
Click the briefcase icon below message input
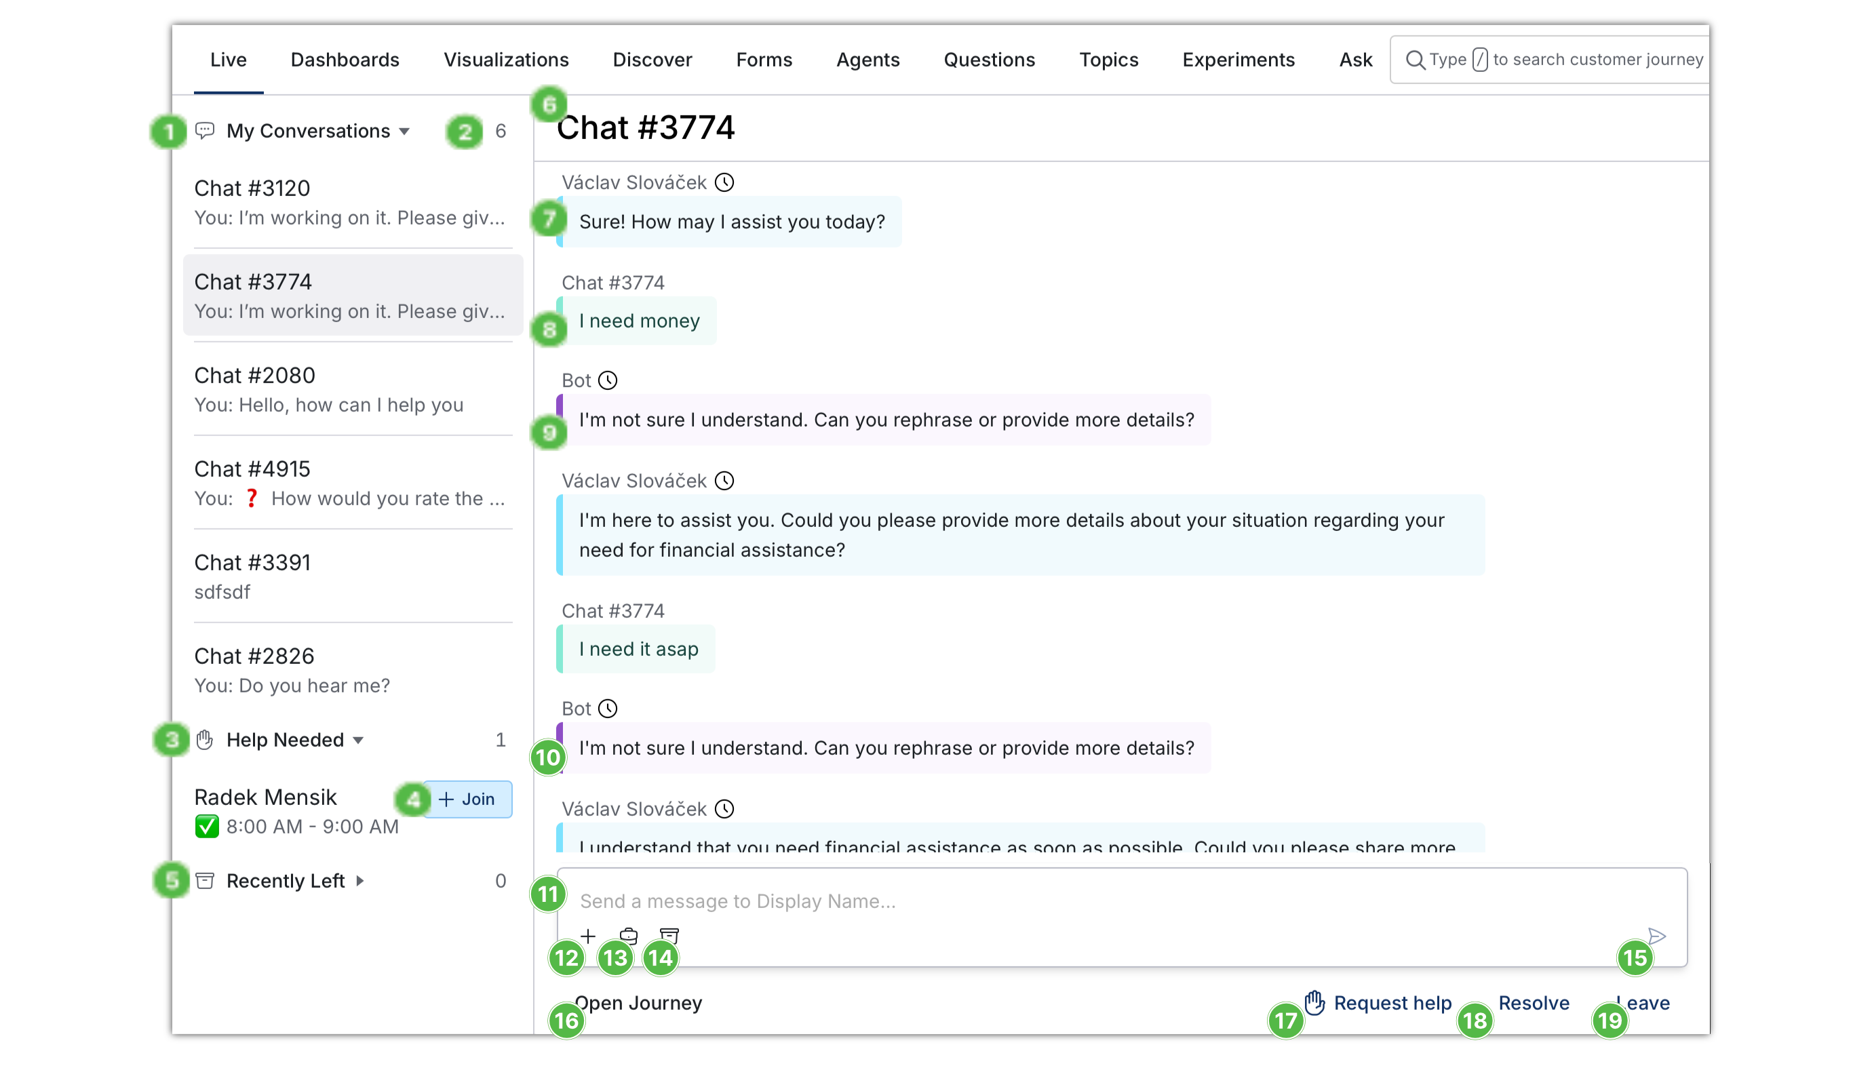(628, 936)
